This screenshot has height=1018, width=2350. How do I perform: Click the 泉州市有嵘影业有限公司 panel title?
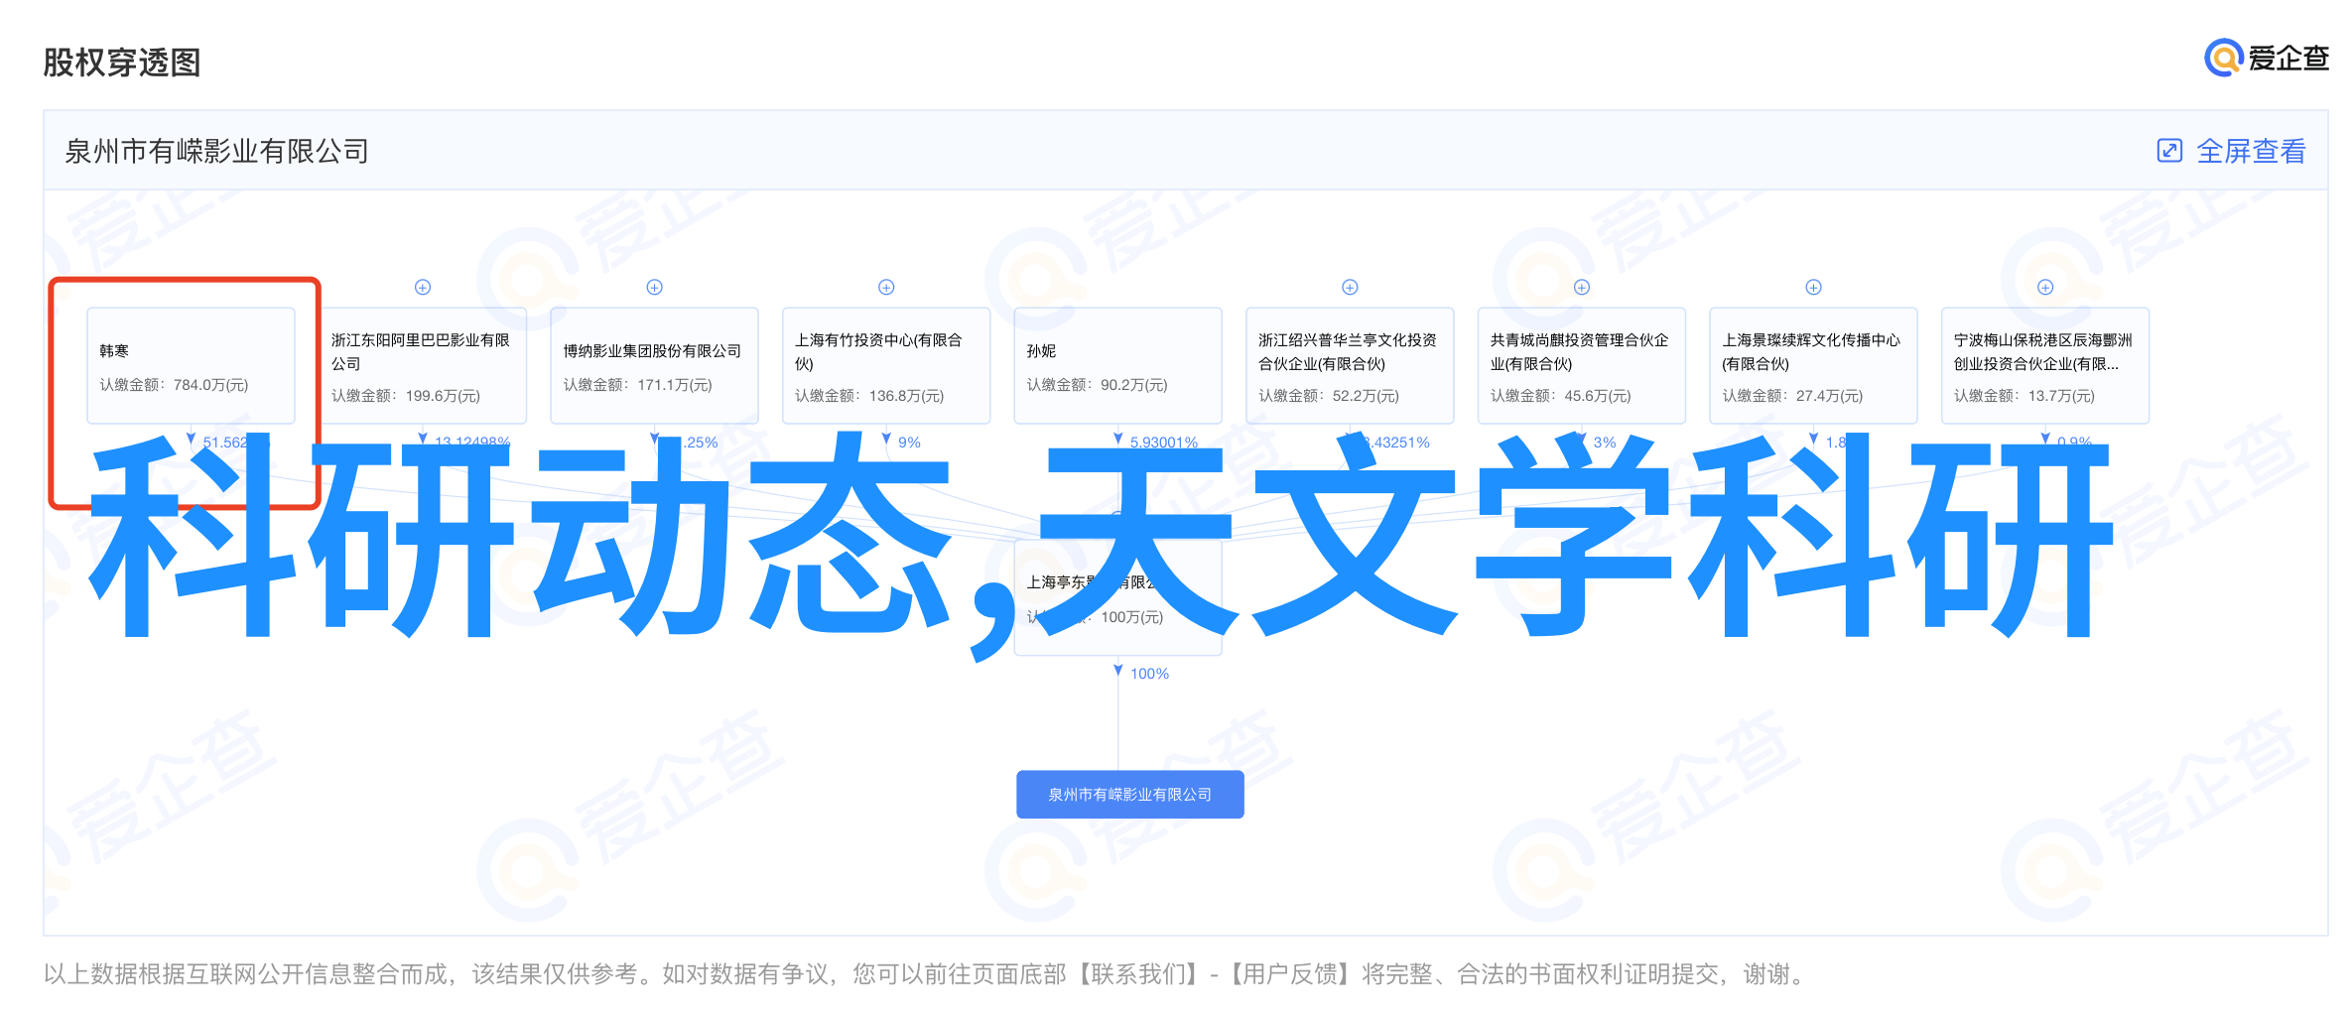coord(216,152)
